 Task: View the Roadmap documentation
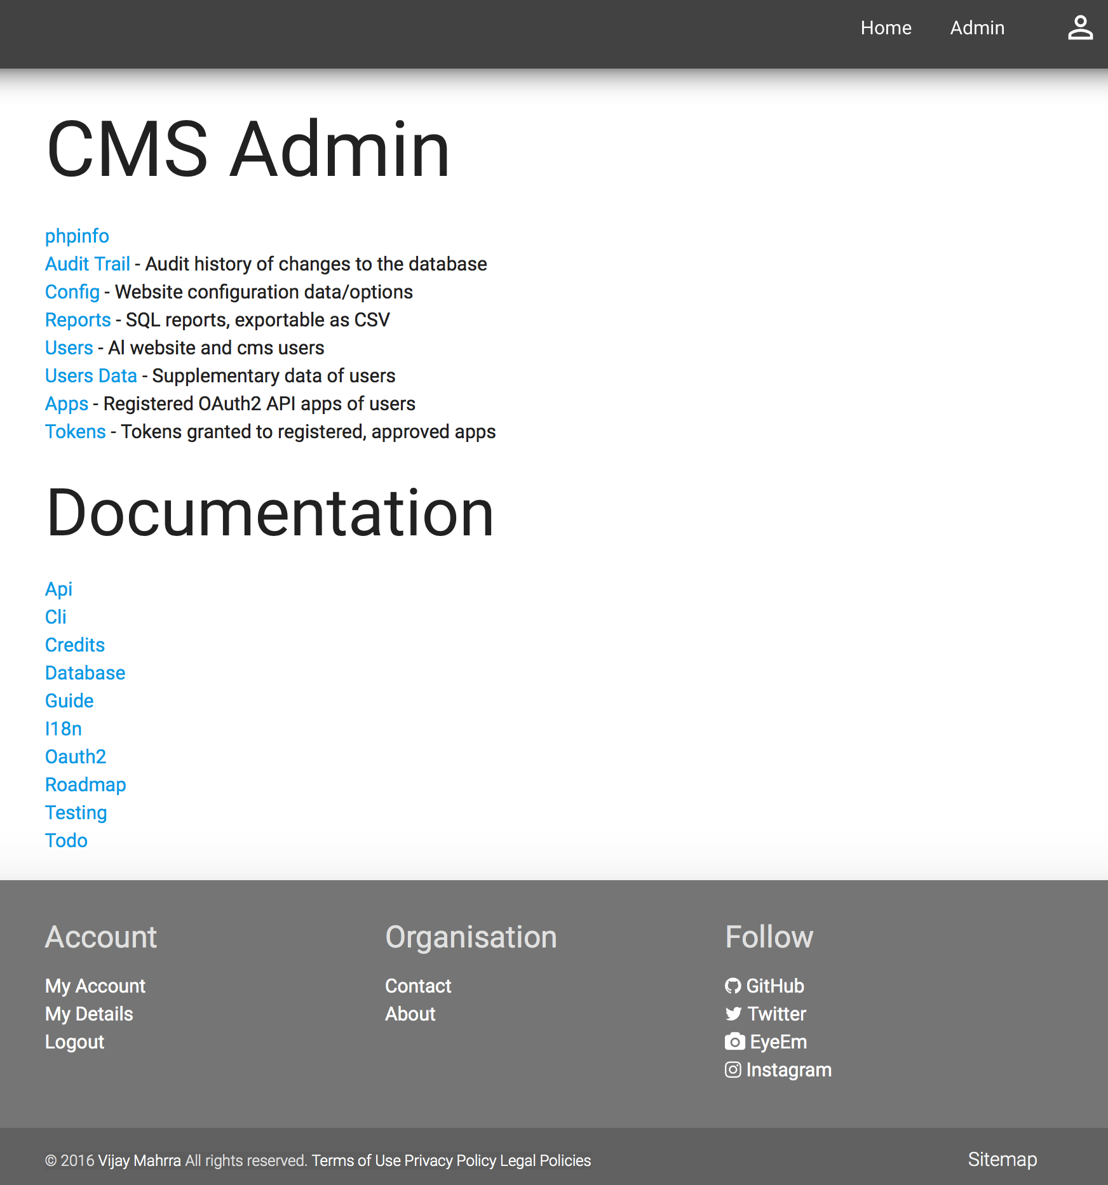tap(86, 784)
